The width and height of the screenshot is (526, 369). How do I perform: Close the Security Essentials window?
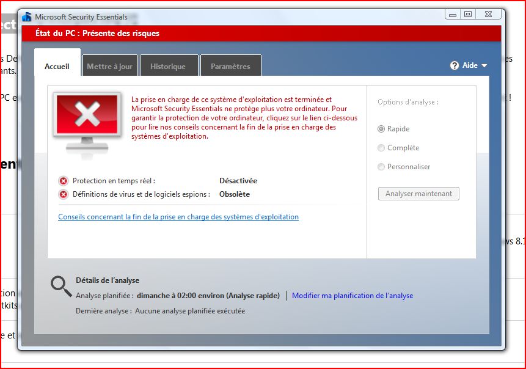click(x=489, y=15)
